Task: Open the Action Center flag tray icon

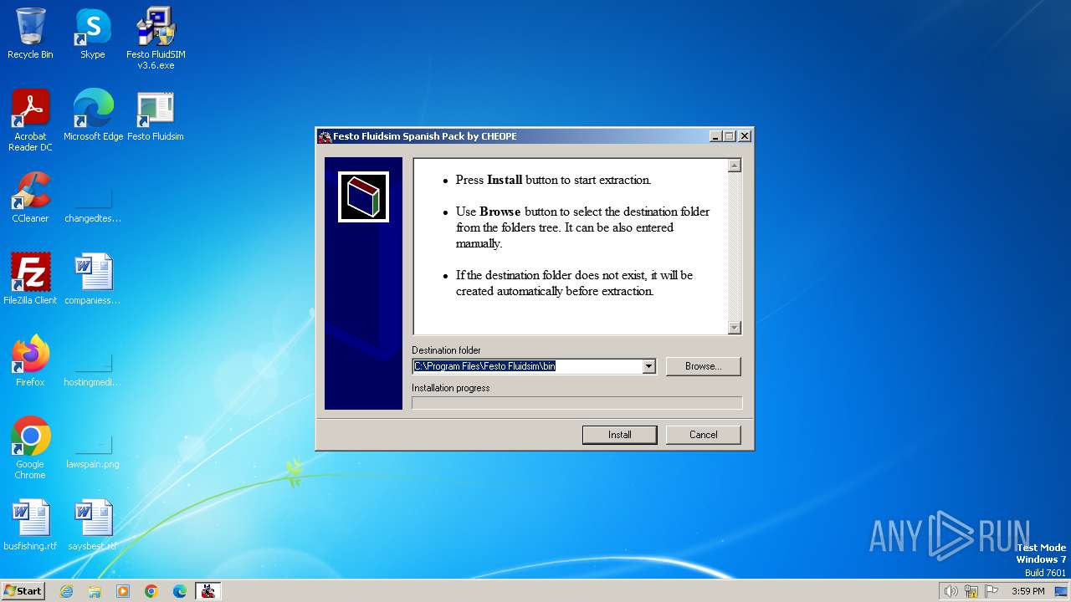Action: (992, 591)
